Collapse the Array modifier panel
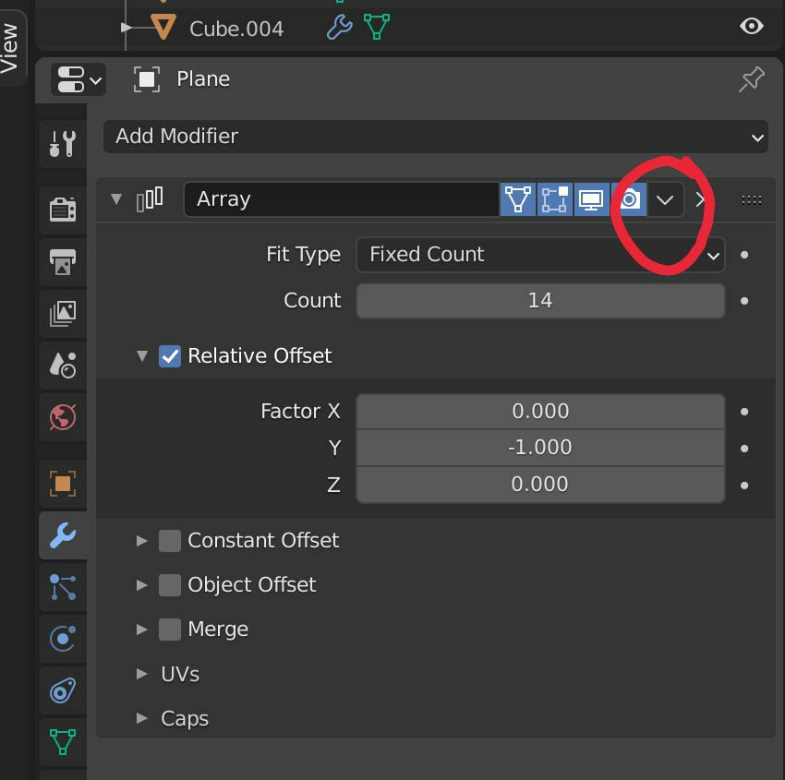Screen dimensions: 785x780 coord(116,199)
